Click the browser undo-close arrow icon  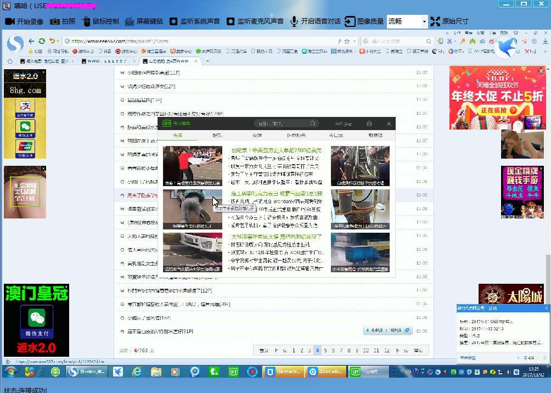pyautogui.click(x=52, y=41)
